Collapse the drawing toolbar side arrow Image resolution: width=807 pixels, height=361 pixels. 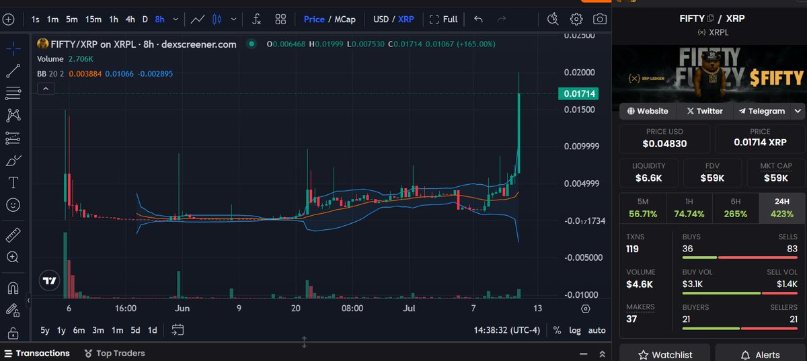[28, 301]
